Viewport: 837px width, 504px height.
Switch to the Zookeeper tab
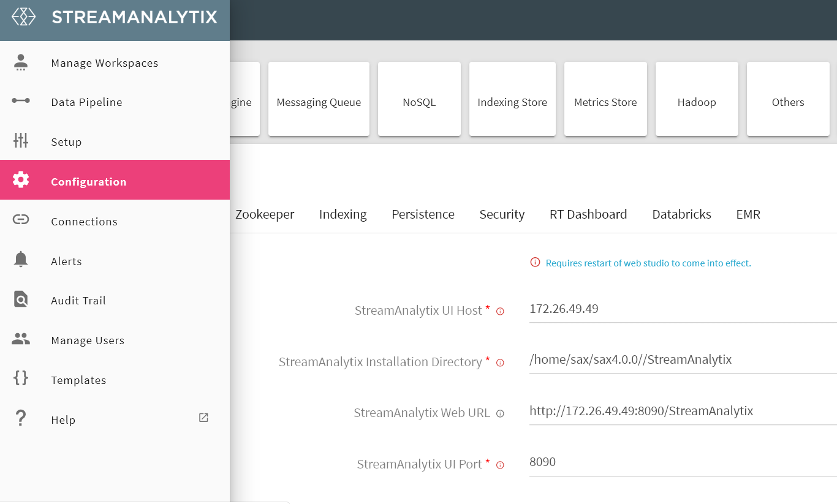point(265,214)
